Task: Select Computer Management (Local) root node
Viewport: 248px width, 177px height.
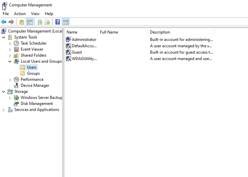Action: coord(35,31)
